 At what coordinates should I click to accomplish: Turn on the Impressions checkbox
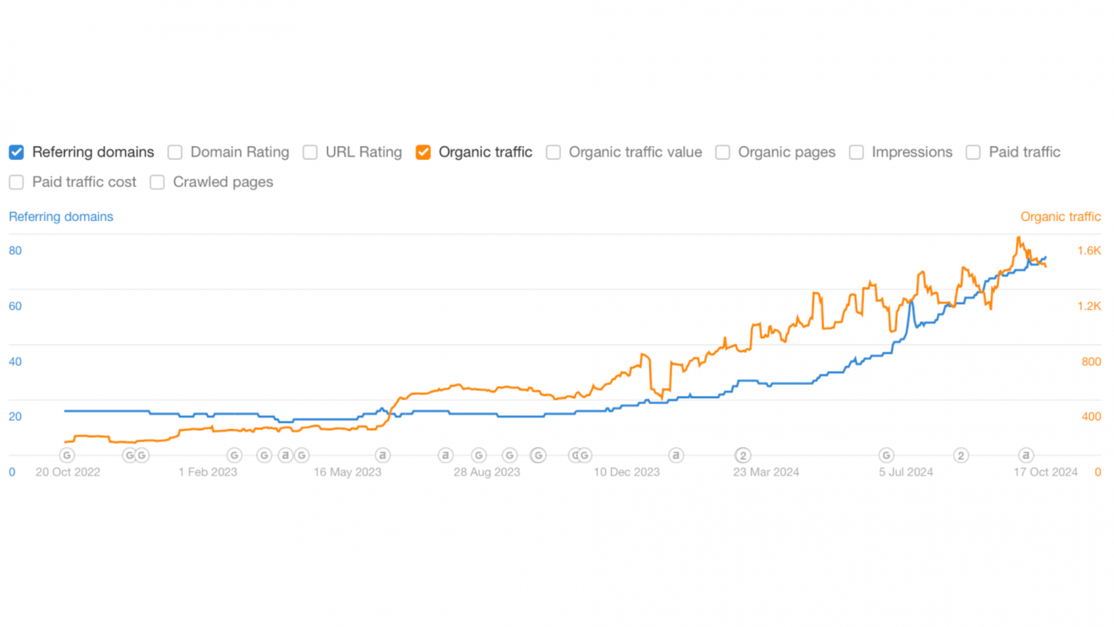(x=856, y=152)
